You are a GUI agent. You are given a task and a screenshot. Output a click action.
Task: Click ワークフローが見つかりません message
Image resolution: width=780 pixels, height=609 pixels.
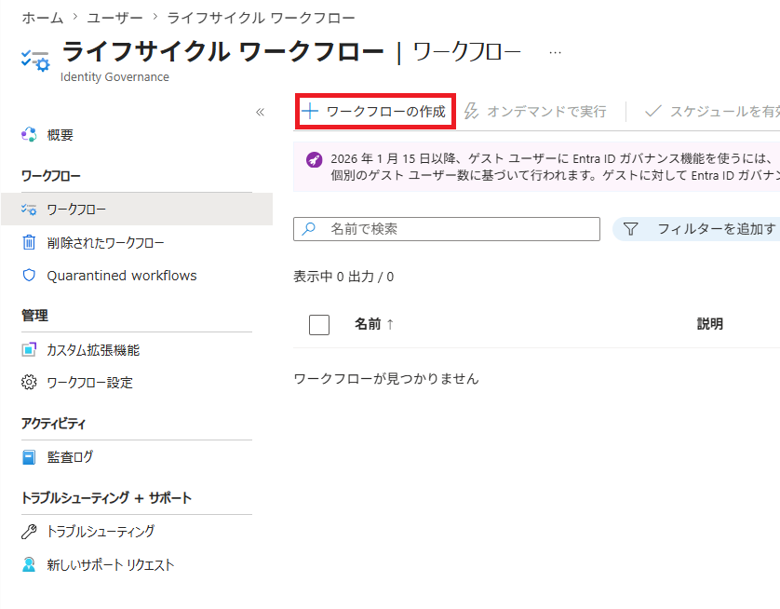click(x=386, y=379)
